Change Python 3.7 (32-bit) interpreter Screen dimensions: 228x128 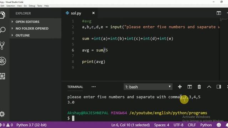pos(31,125)
